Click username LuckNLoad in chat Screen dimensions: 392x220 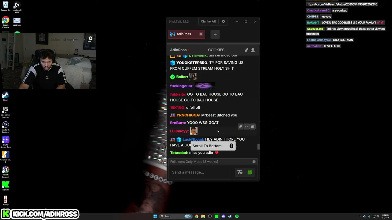tap(193, 139)
